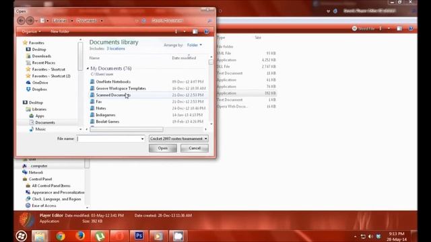The image size is (431, 242).
Task: Click the Cancel button
Action: [x=195, y=148]
